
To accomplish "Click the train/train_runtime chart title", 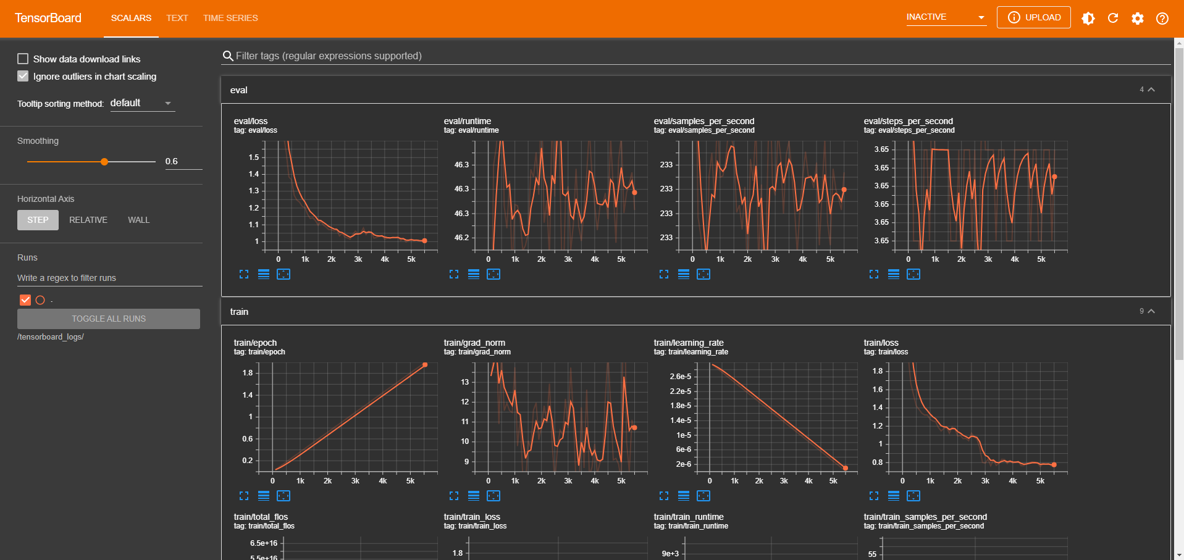I will coord(689,517).
